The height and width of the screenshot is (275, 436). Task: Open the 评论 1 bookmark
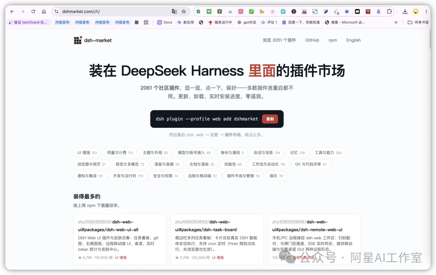[x=269, y=22]
